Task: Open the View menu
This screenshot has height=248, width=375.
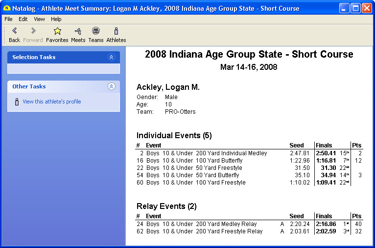Action: point(39,19)
